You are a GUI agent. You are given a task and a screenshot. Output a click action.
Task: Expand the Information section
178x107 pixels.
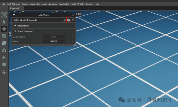[15, 26]
